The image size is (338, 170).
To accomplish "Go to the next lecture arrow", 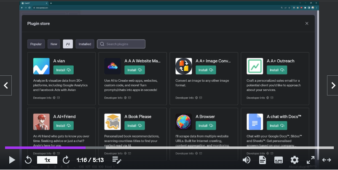I will tap(333, 85).
